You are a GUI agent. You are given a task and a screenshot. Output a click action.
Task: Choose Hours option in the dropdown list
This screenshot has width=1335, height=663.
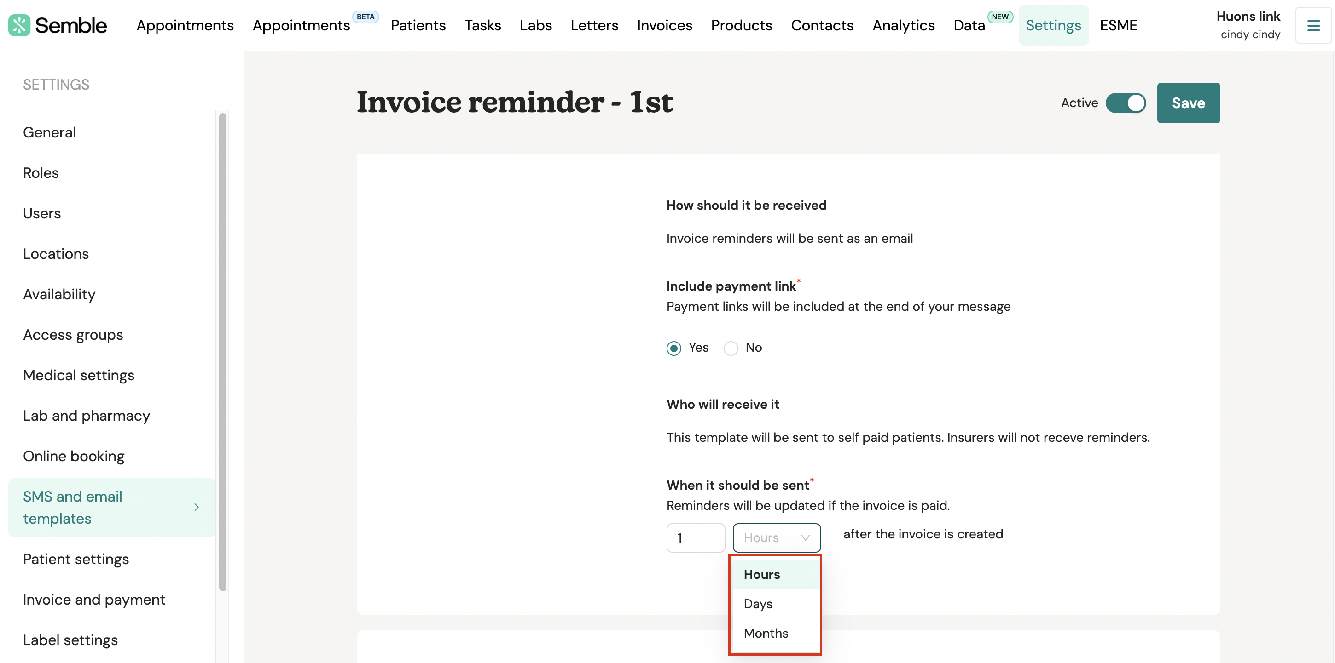tap(776, 575)
